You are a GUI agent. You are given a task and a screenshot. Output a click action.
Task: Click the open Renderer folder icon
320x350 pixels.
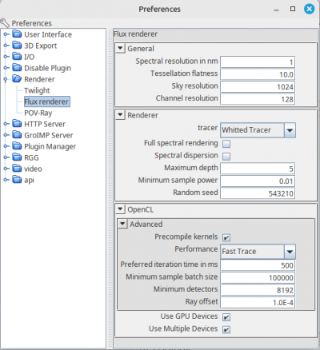click(x=17, y=79)
